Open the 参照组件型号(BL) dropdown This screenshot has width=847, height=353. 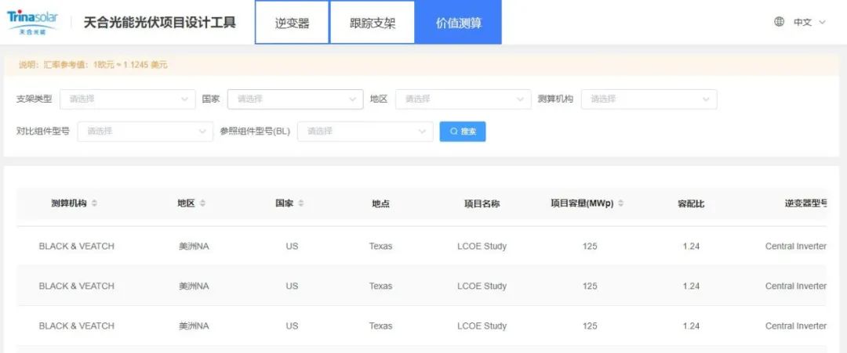point(365,131)
